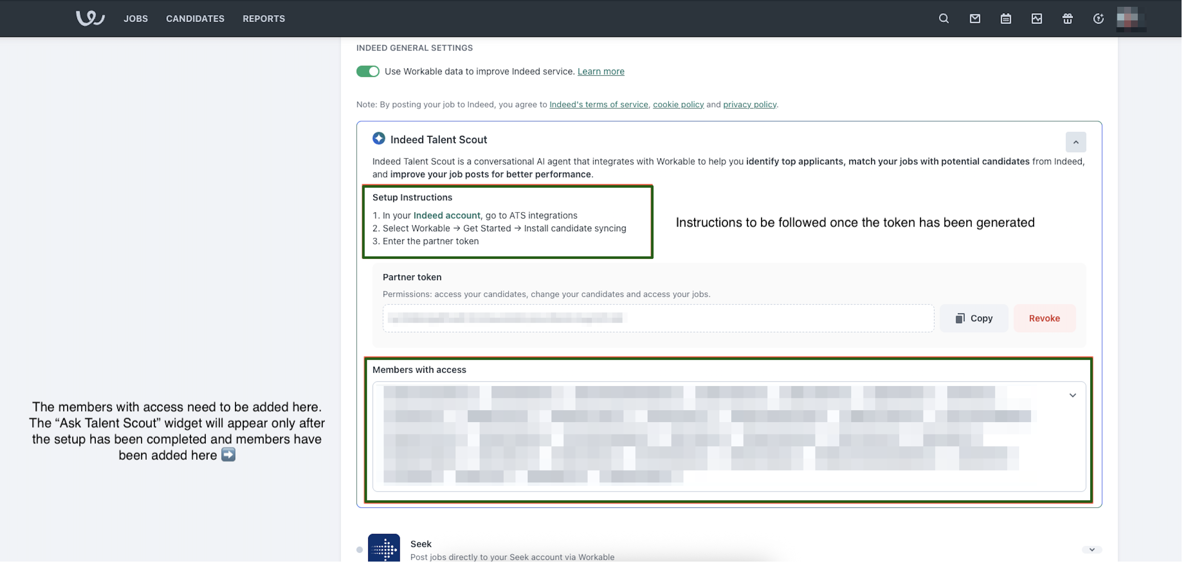Click the Workable logo icon

click(90, 18)
